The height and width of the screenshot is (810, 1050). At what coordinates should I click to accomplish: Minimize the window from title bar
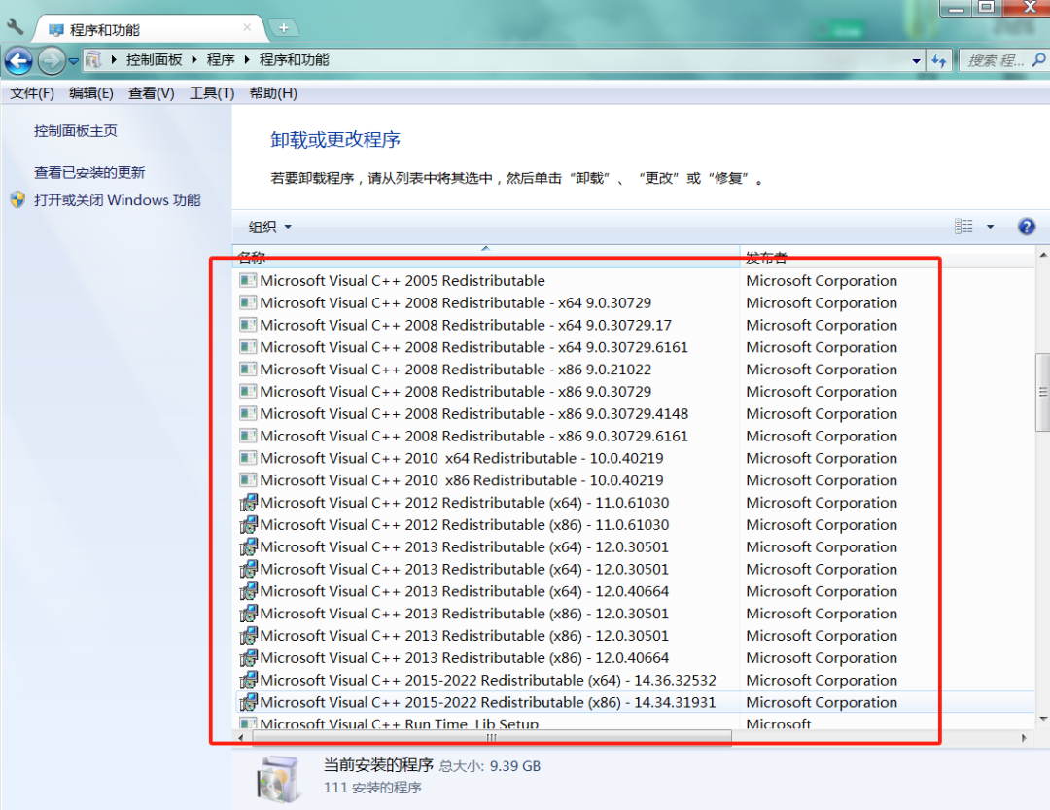pyautogui.click(x=955, y=8)
